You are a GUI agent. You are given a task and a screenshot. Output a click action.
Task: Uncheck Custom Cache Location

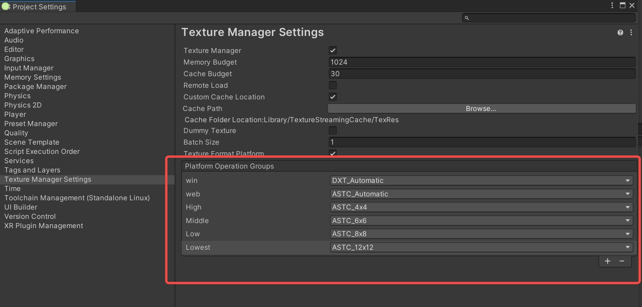tap(333, 97)
